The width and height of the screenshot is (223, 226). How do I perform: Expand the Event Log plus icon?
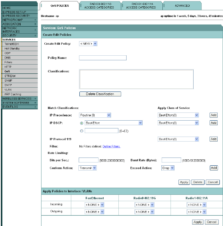(x=35, y=106)
